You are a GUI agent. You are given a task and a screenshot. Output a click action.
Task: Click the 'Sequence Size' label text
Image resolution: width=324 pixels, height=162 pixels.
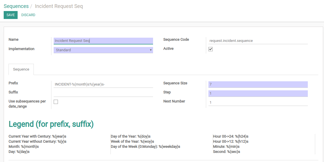175,83
